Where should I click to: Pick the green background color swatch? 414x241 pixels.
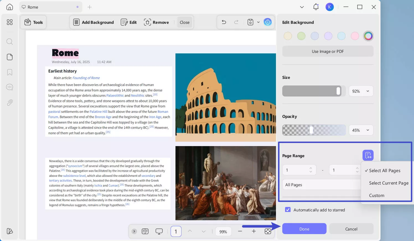click(x=301, y=36)
